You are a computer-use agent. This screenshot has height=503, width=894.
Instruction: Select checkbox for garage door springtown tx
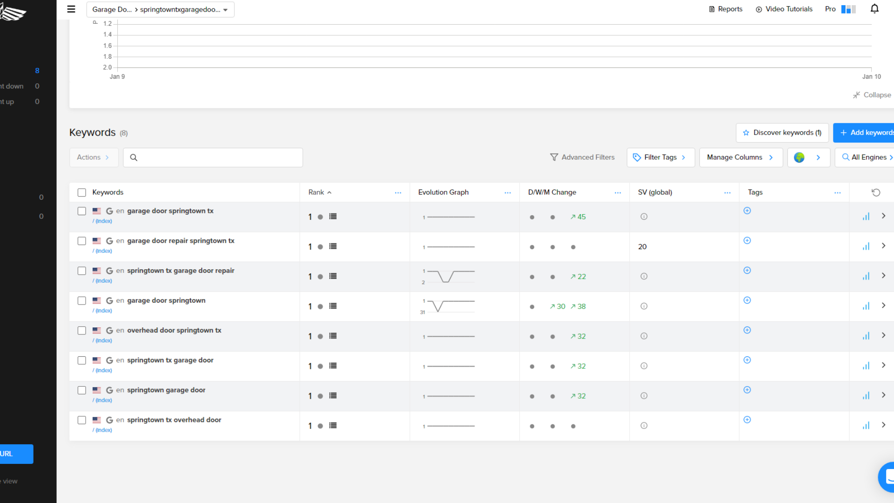(82, 211)
